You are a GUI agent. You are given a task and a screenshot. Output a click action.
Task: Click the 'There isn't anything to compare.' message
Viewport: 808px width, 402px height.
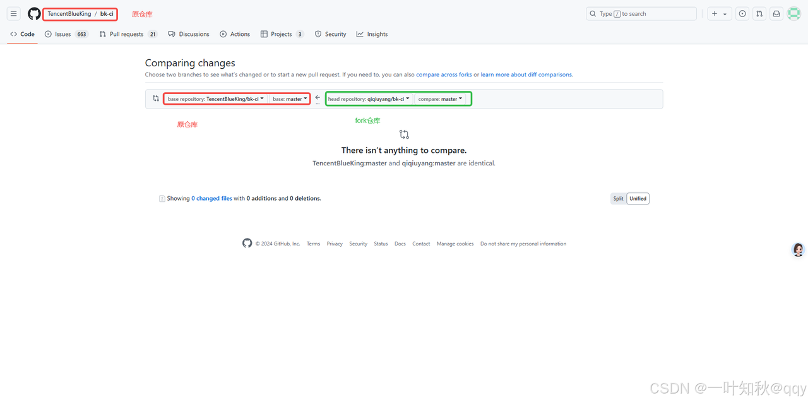click(x=404, y=150)
